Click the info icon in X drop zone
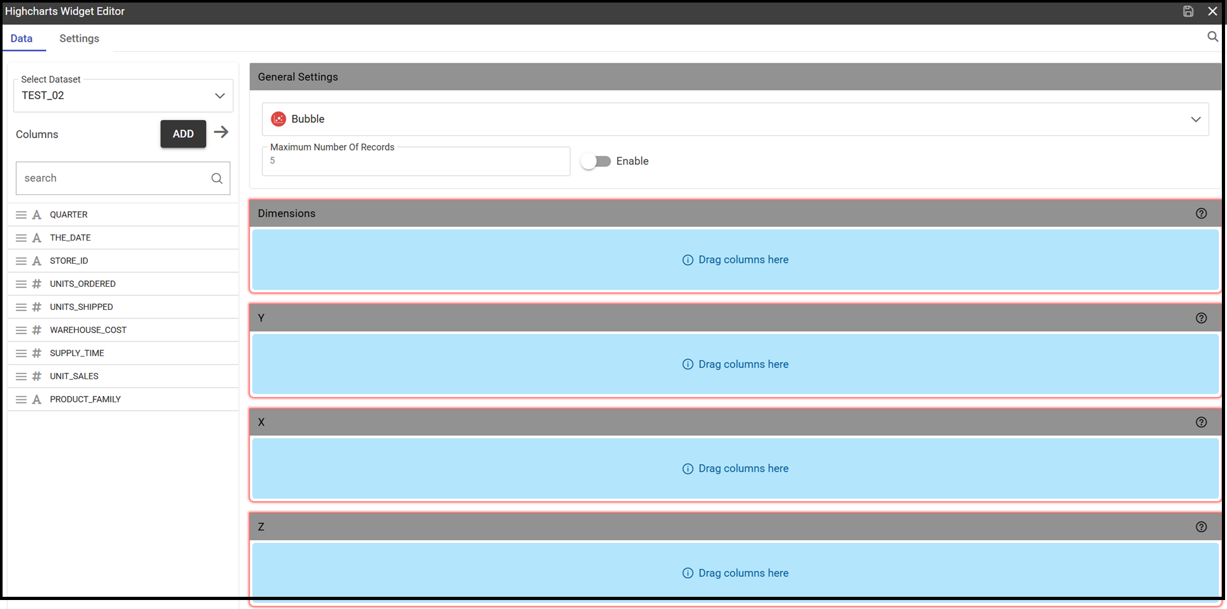Image resolution: width=1227 pixels, height=609 pixels. [x=688, y=469]
